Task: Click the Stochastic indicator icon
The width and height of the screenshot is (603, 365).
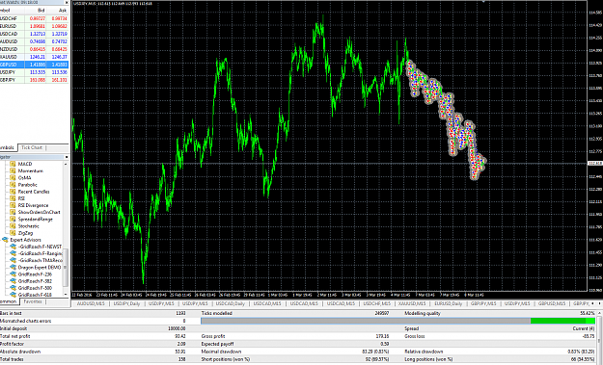Action: [x=13, y=226]
